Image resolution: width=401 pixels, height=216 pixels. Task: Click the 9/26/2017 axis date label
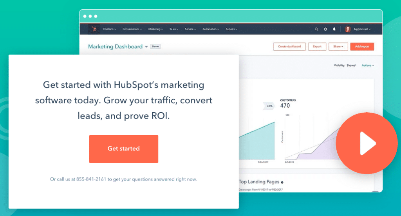coord(263,162)
